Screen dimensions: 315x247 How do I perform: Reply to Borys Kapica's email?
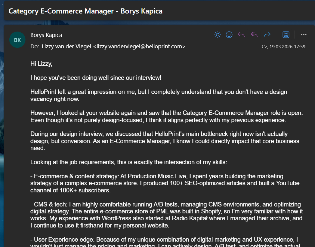[x=241, y=35]
